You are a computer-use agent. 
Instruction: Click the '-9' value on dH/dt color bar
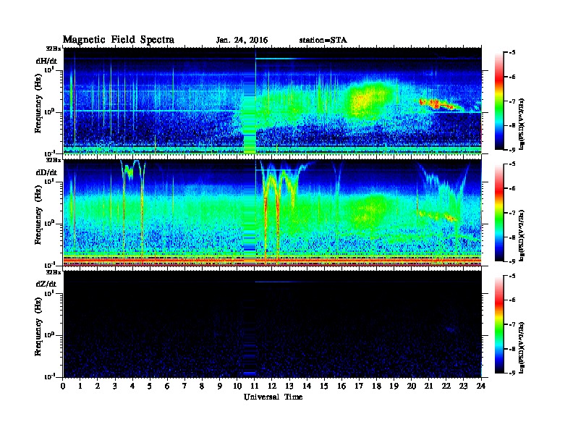pos(512,150)
